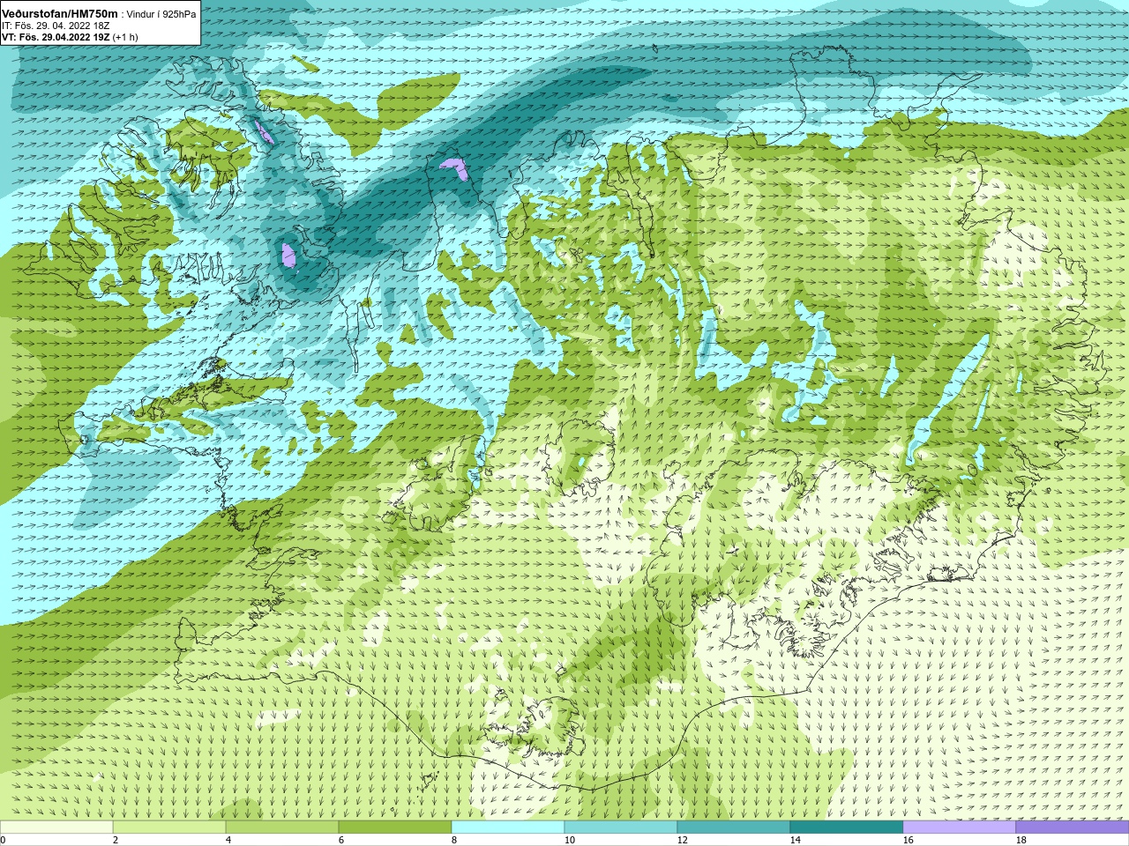Click the legend tick label '0'
Screen dimensions: 1129x846
pyautogui.click(x=3, y=840)
